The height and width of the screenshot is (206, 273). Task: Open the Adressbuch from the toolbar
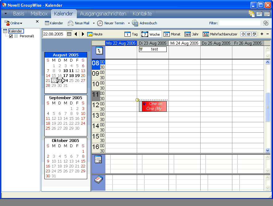[x=135, y=23]
